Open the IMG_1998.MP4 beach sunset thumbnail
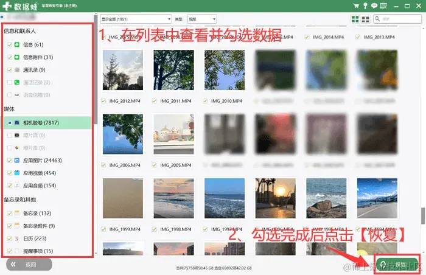The height and width of the screenshot is (275, 426). [x=173, y=198]
